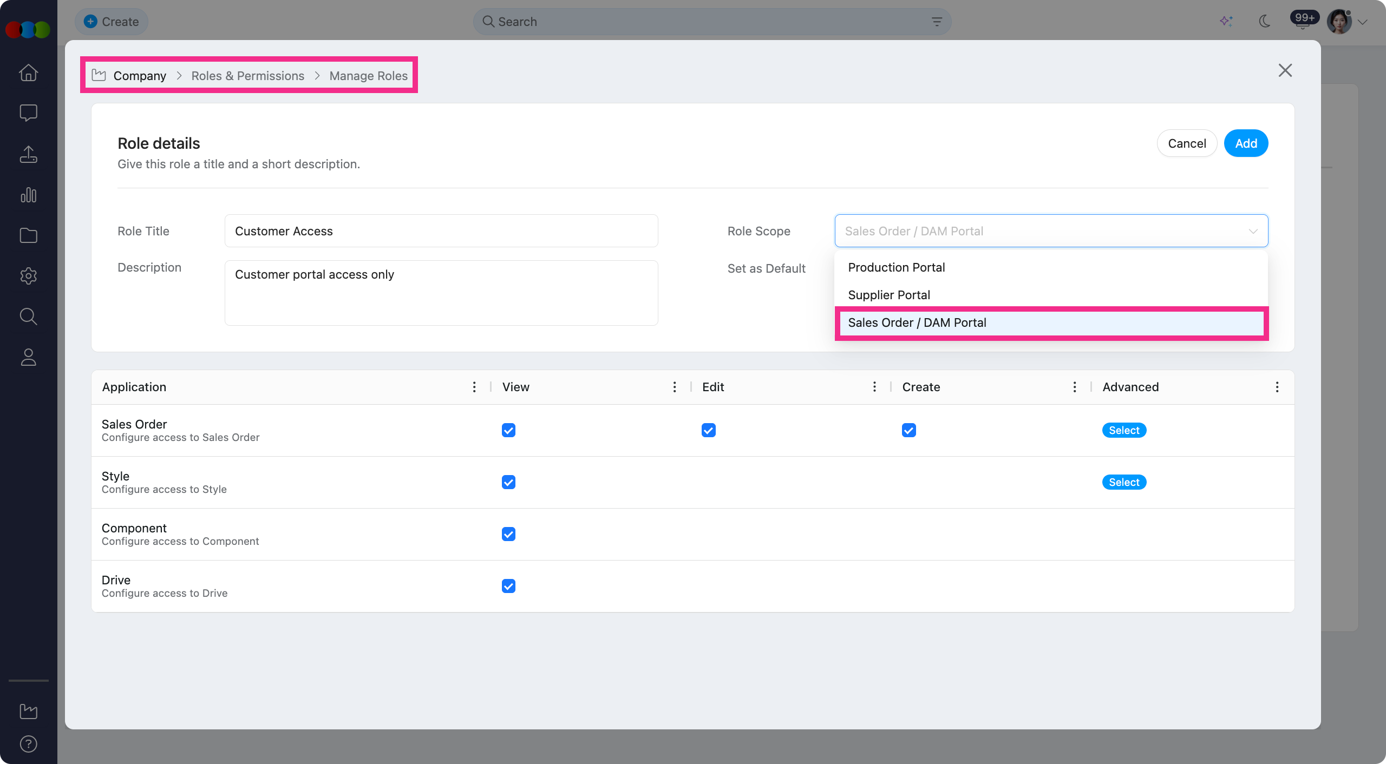Choose Production Portal option
This screenshot has height=764, width=1386.
click(1051, 267)
